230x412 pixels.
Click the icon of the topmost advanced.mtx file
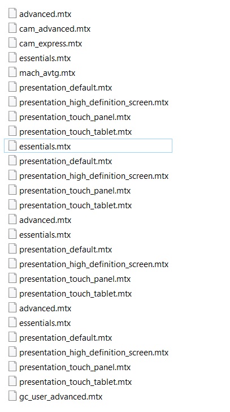[12, 14]
